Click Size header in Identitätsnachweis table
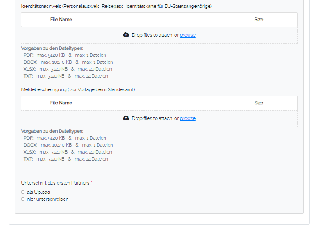This screenshot has width=319, height=226. point(258,19)
